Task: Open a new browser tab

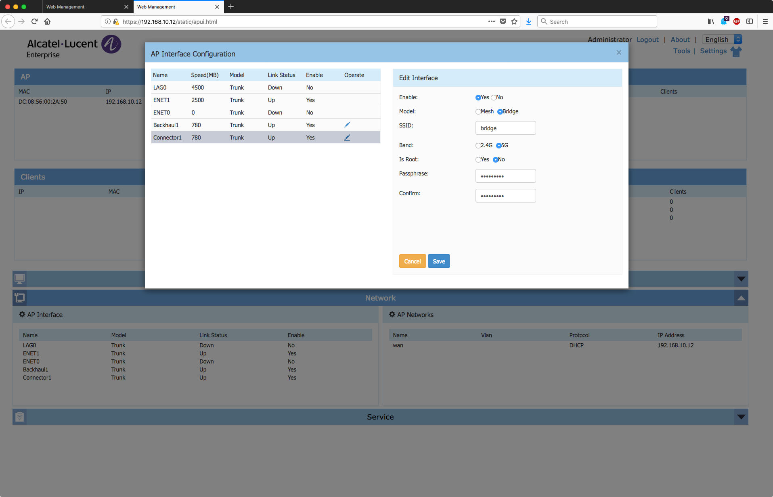Action: tap(231, 6)
